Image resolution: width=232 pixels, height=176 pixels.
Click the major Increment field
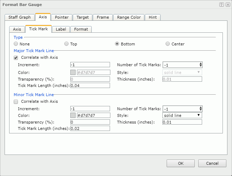coord(90,65)
